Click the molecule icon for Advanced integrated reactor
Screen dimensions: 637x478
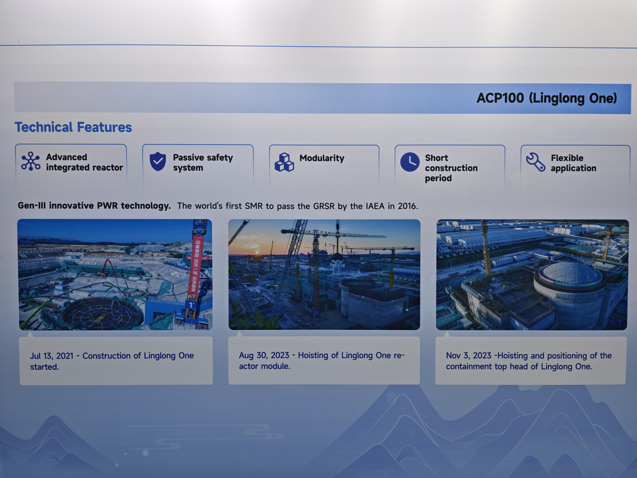click(x=31, y=161)
